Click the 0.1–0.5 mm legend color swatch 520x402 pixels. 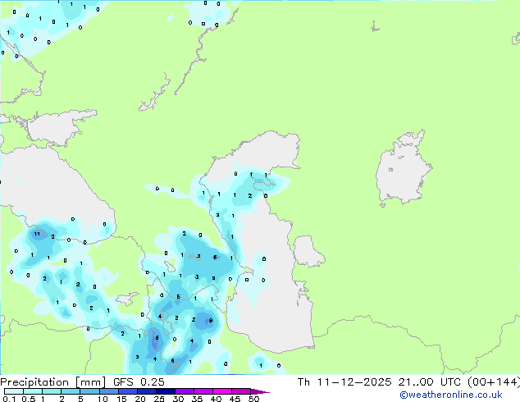tap(14, 391)
